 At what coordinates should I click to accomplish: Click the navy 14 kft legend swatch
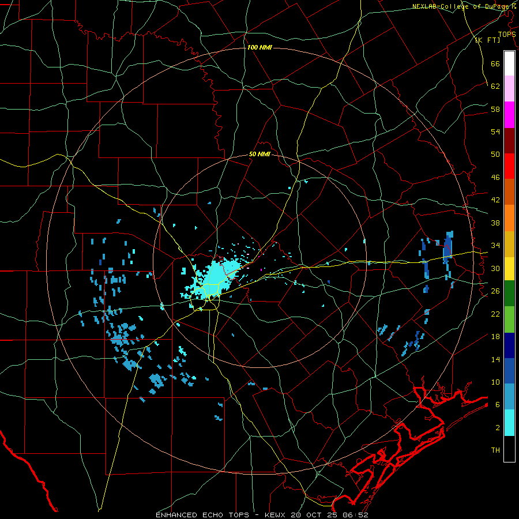coord(509,345)
